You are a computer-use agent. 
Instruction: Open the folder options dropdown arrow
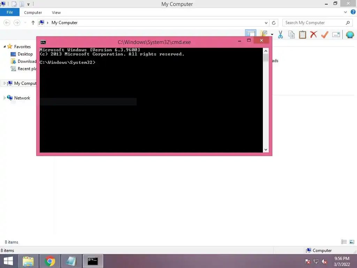coord(272,35)
